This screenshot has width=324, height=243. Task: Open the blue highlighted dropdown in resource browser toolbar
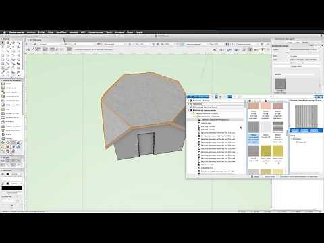198,97
